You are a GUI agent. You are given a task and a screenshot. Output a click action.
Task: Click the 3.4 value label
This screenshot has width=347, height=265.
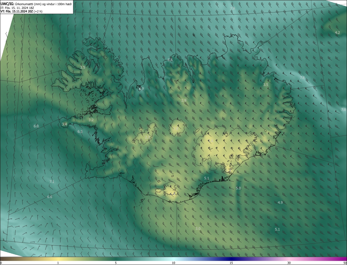(x=64, y=124)
